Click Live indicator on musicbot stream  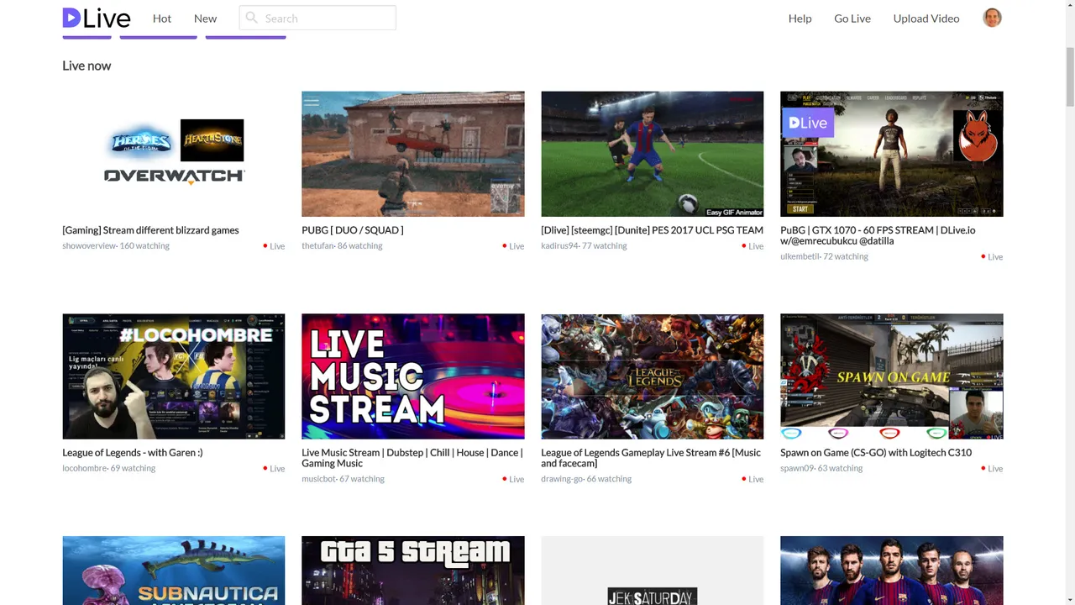pos(514,480)
